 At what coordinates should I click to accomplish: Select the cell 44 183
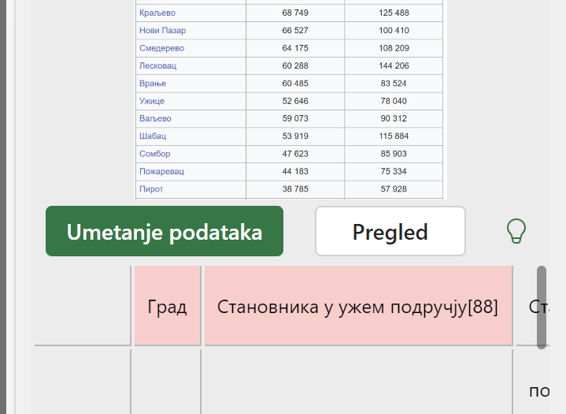coord(295,171)
